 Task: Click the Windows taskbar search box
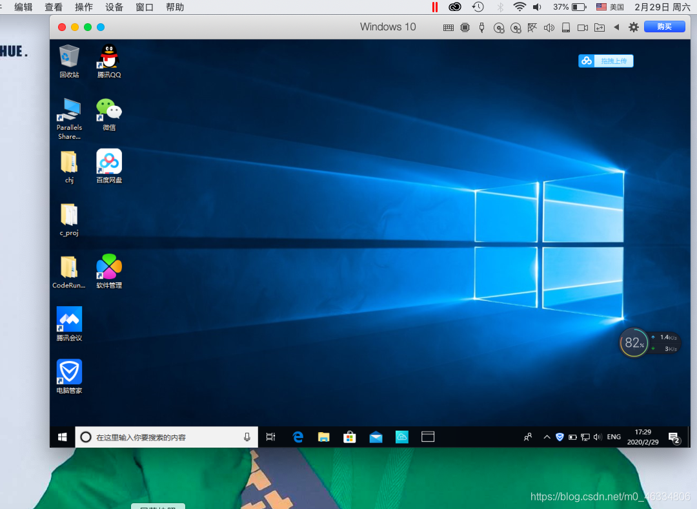coord(167,437)
